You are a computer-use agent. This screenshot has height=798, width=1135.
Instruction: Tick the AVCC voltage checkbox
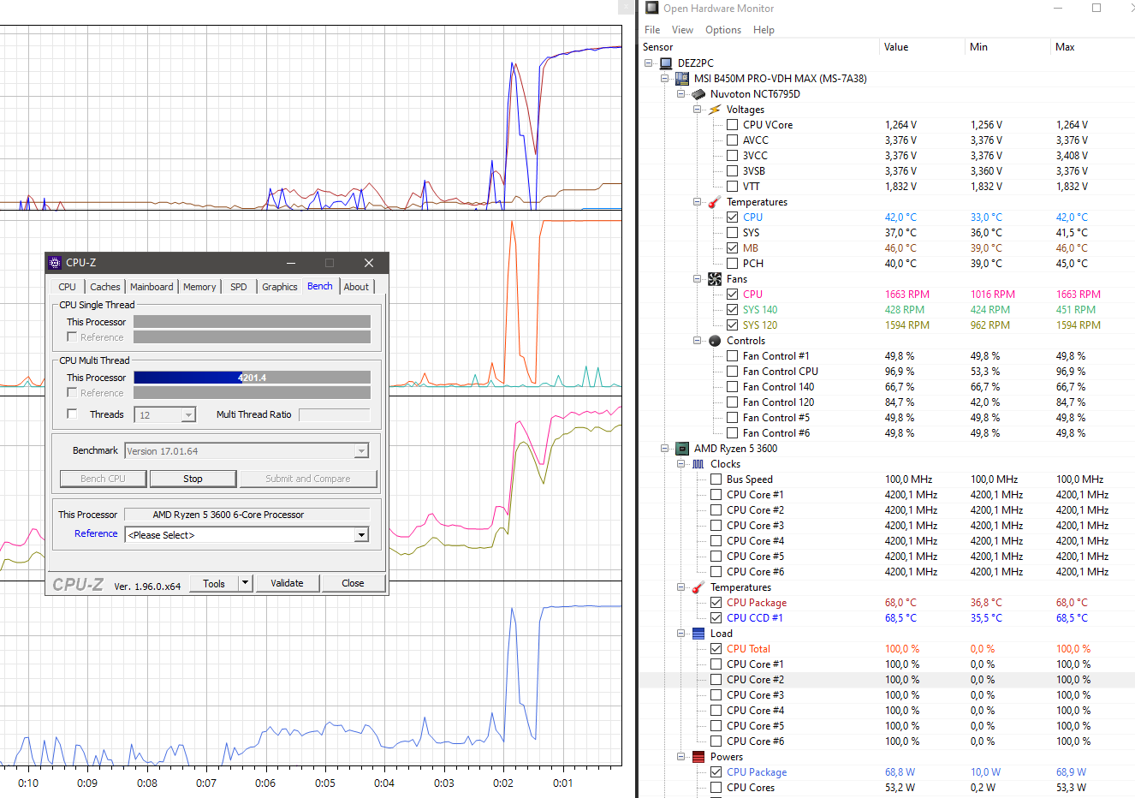733,140
